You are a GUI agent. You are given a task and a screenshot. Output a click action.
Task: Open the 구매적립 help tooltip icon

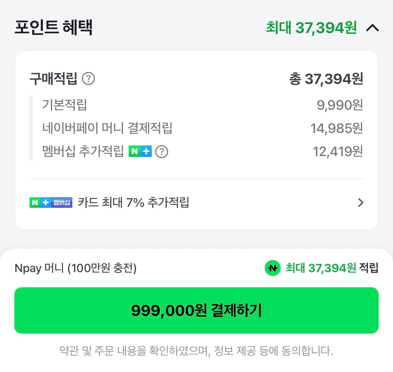(89, 78)
